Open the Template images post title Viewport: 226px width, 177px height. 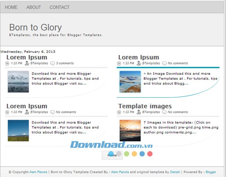click(145, 106)
